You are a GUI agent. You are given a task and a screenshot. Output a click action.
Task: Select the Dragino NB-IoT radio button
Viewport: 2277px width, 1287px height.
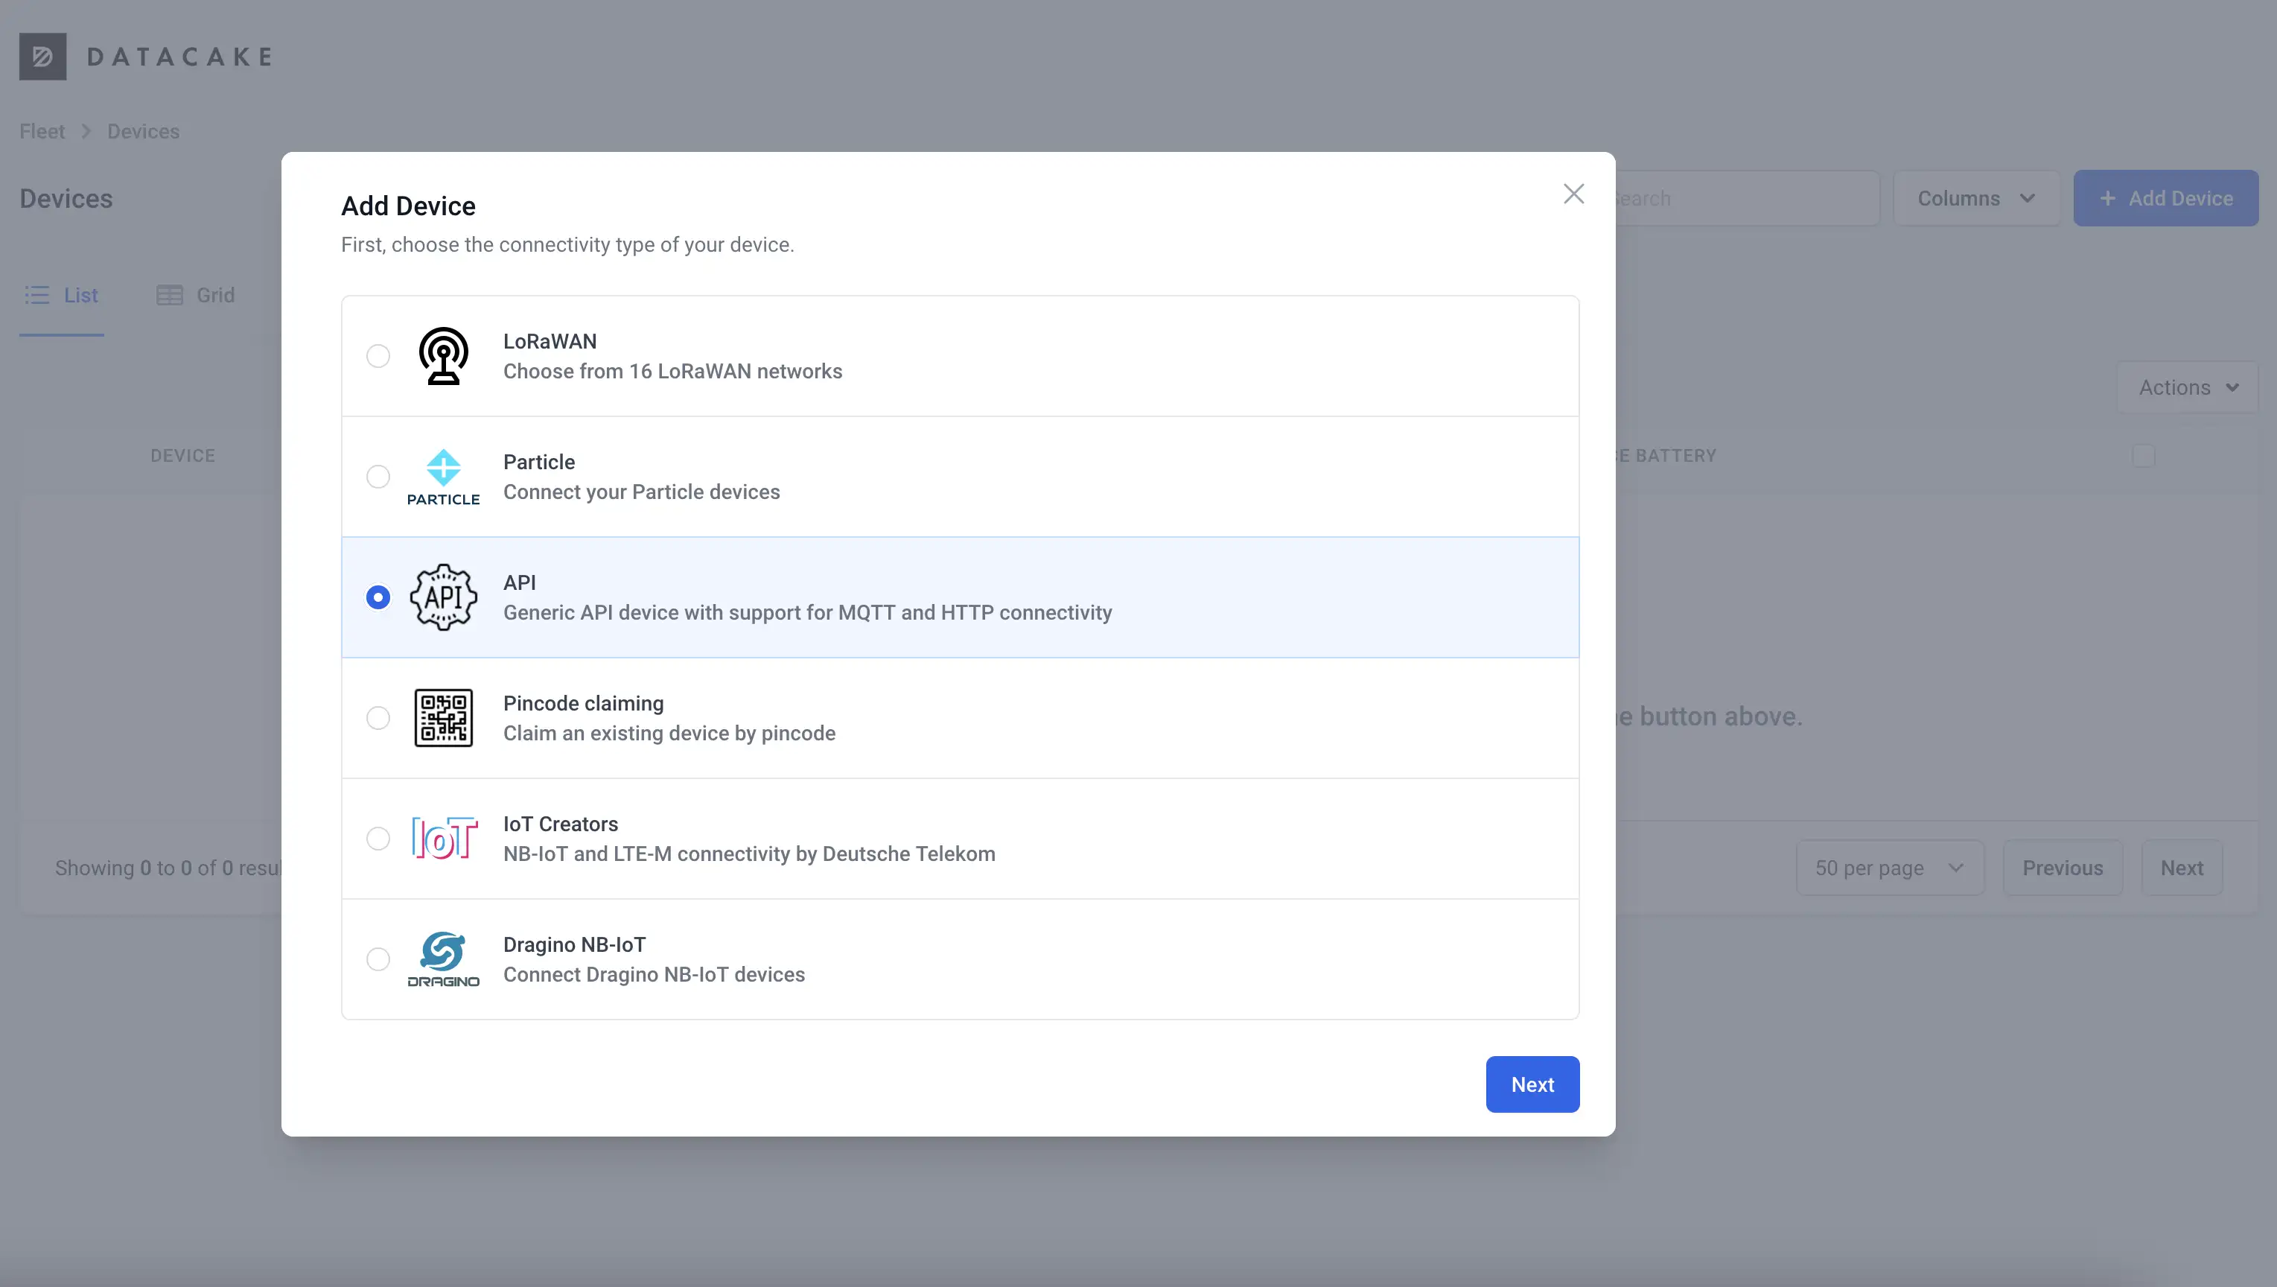point(378,959)
